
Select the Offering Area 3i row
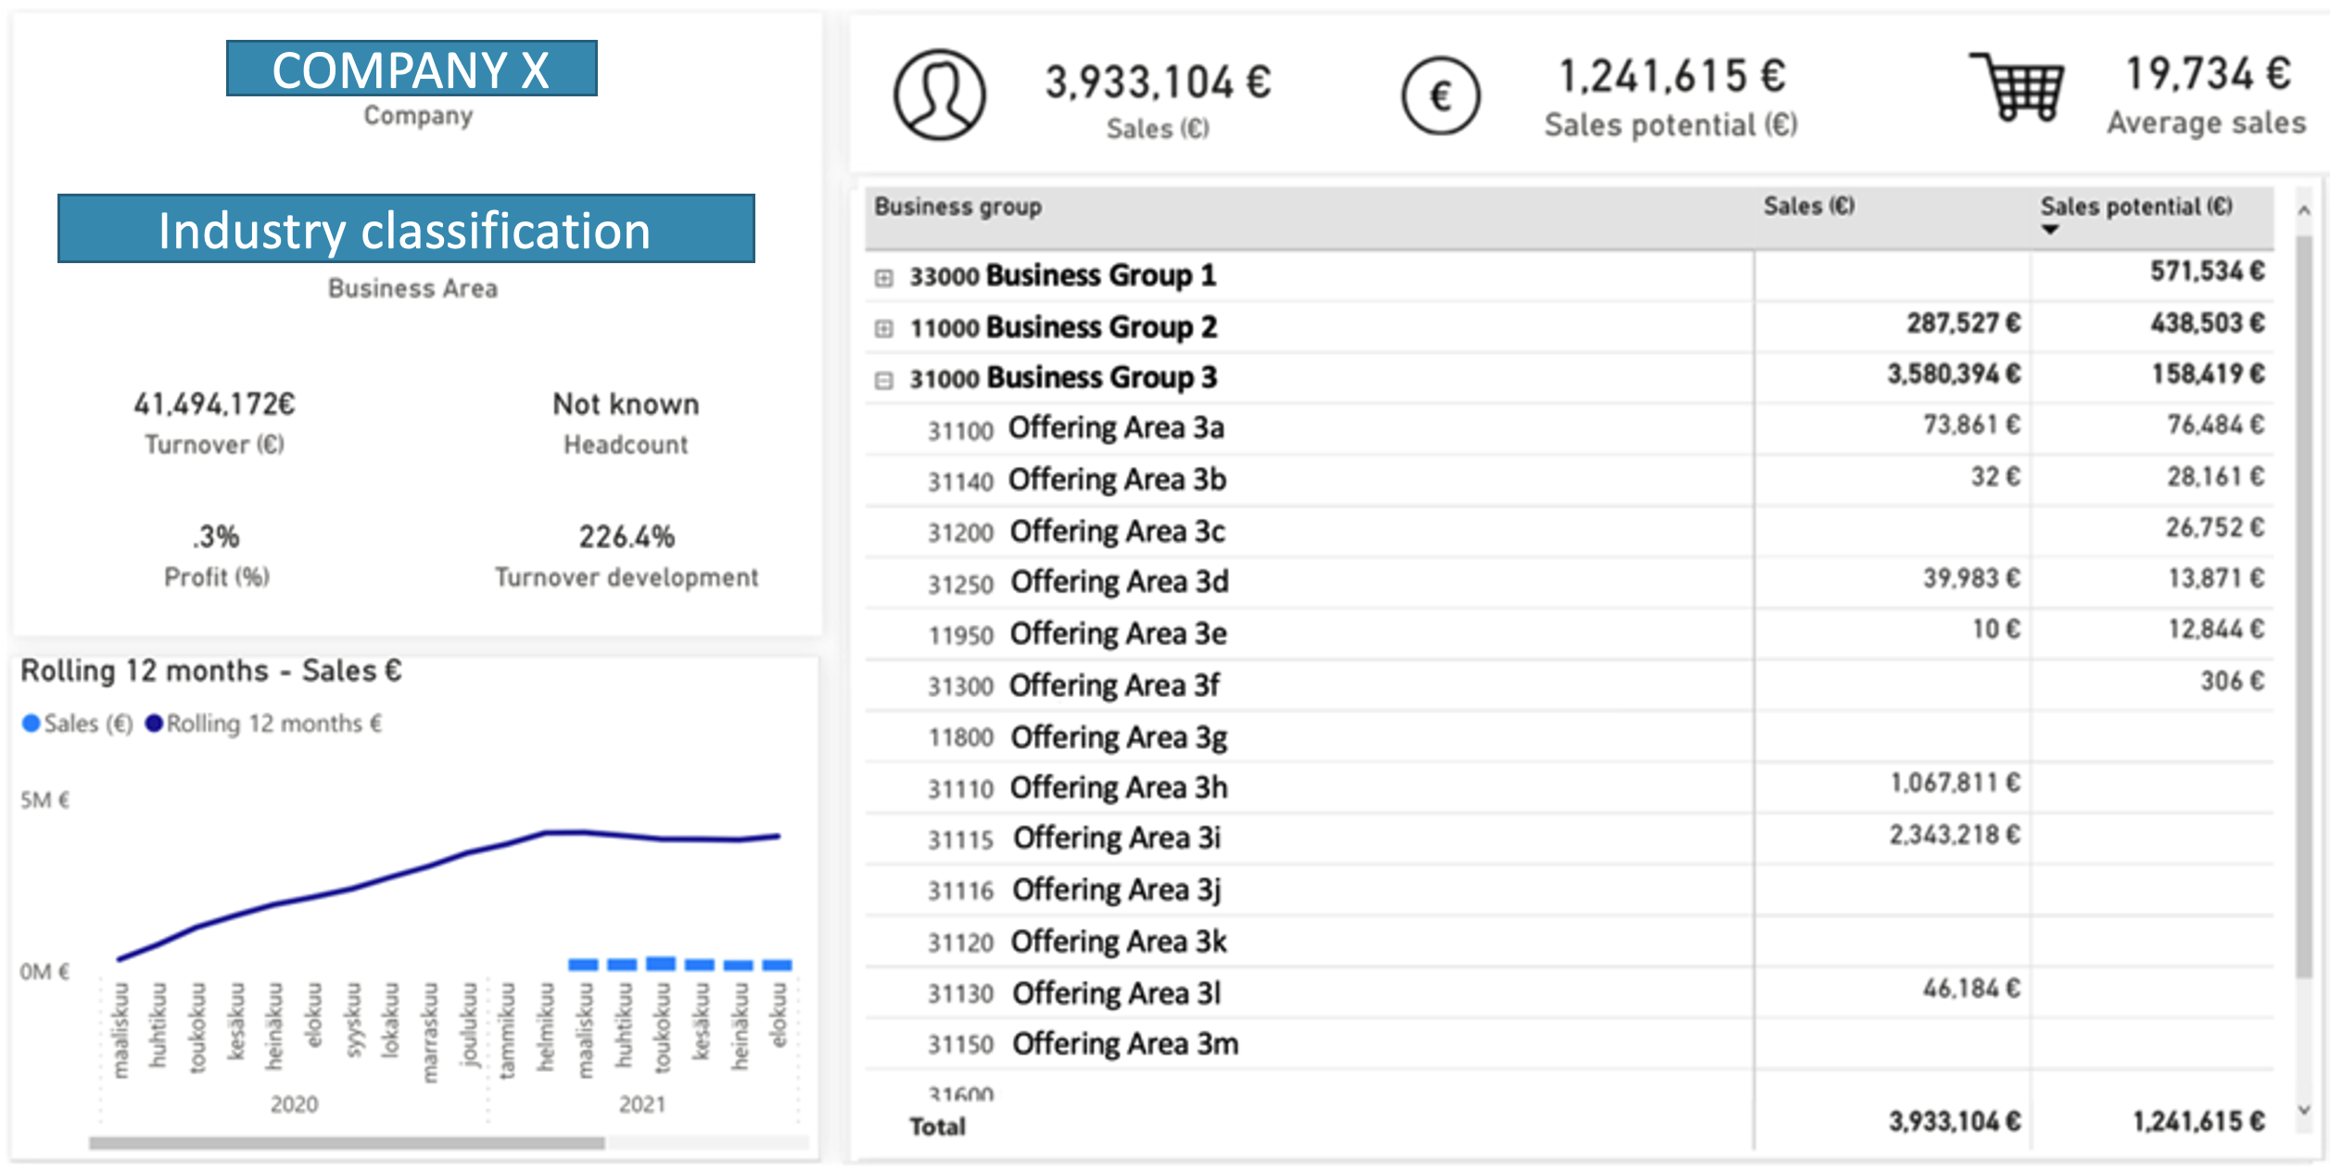(1115, 839)
